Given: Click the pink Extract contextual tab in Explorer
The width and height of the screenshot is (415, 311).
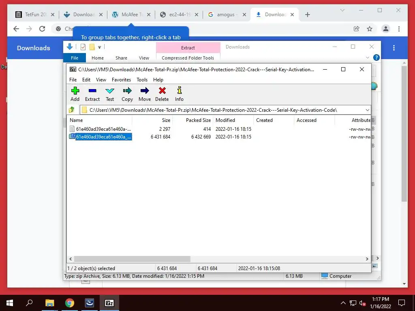Looking at the screenshot, I should (188, 48).
